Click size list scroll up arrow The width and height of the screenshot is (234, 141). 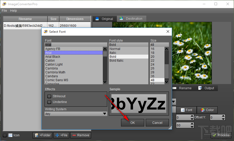pos(167,49)
